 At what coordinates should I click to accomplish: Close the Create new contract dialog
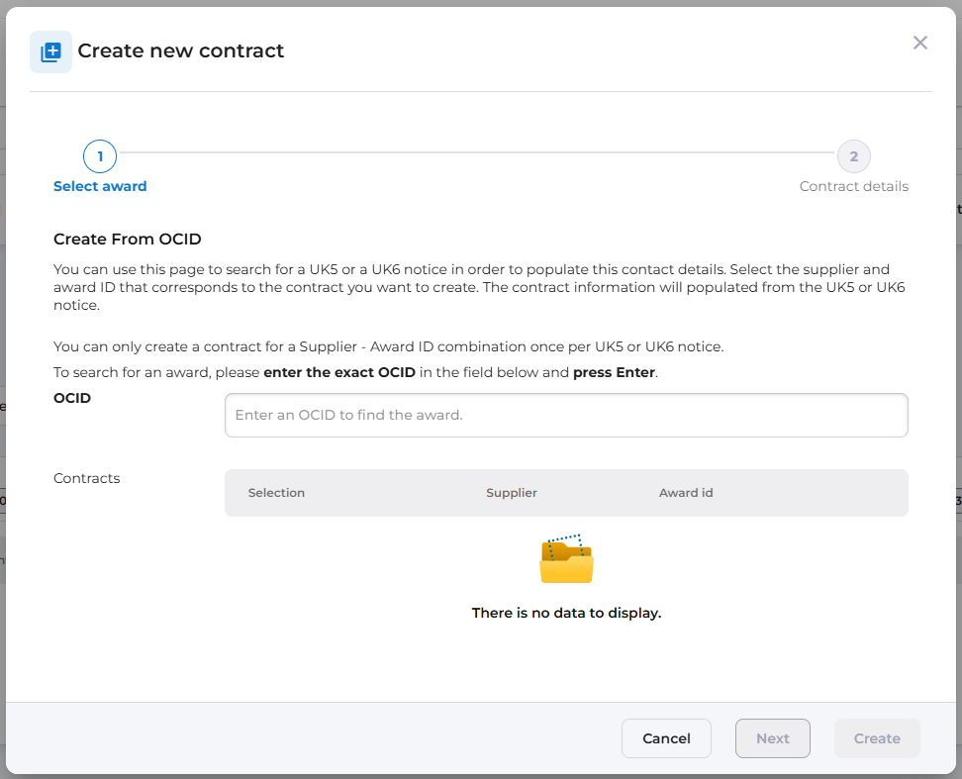point(920,43)
